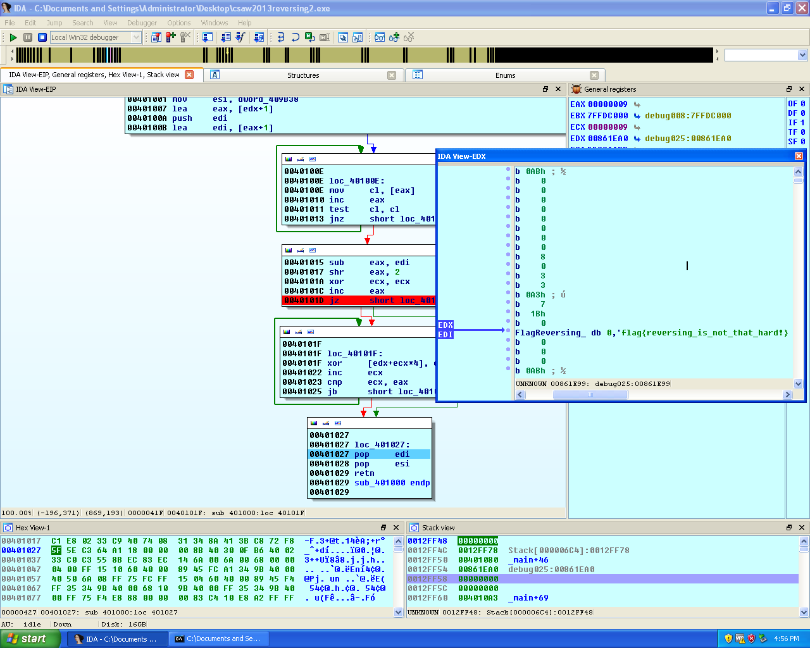Image resolution: width=810 pixels, height=648 pixels.
Task: Click the add breakpoint icon
Action: click(171, 37)
